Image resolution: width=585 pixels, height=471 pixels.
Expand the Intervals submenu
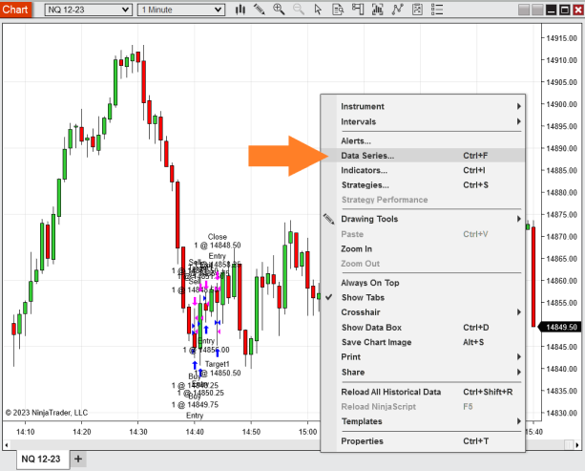click(424, 121)
